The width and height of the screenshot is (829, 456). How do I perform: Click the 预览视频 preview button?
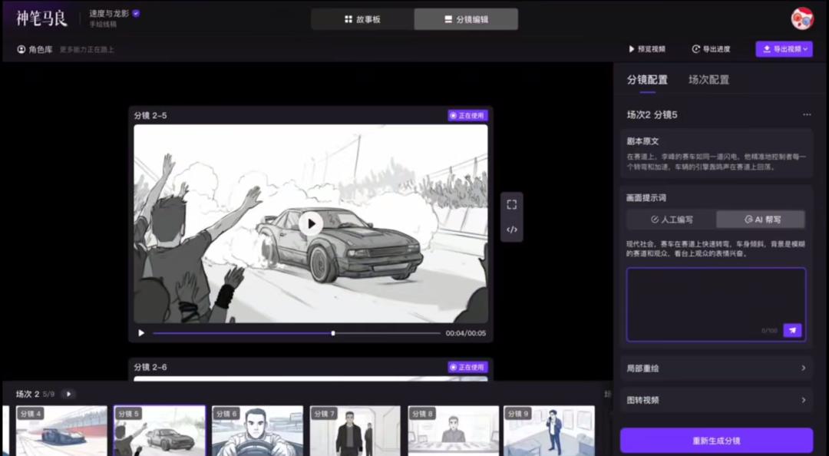[646, 49]
